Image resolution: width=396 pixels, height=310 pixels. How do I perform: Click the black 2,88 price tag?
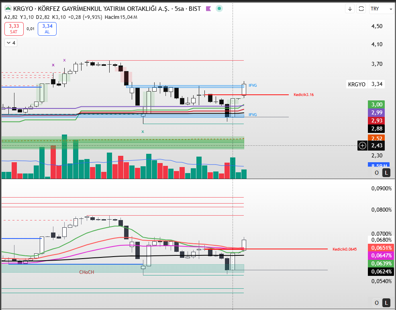click(x=376, y=129)
